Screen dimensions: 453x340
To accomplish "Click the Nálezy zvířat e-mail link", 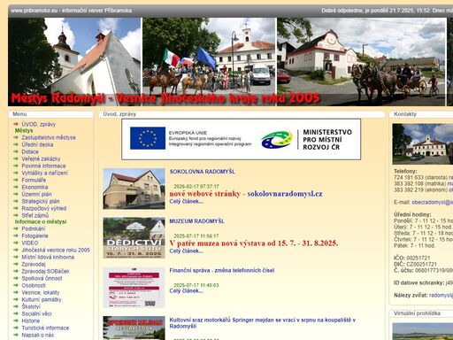I will 441,295.
